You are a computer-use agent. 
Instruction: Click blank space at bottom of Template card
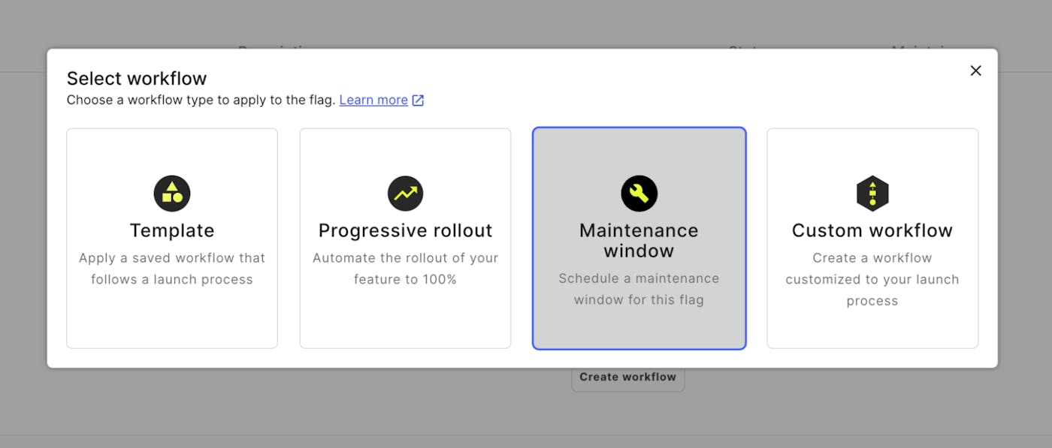click(x=172, y=323)
